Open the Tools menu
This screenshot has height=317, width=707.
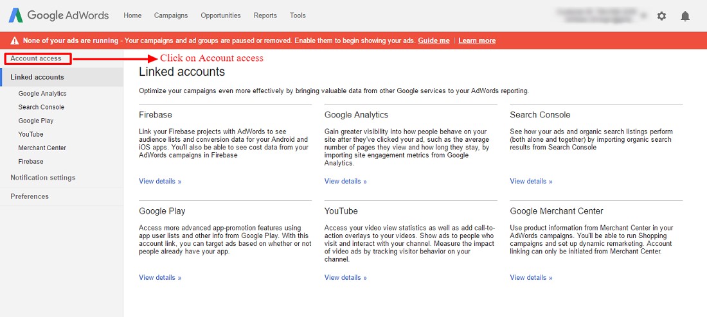(x=298, y=15)
